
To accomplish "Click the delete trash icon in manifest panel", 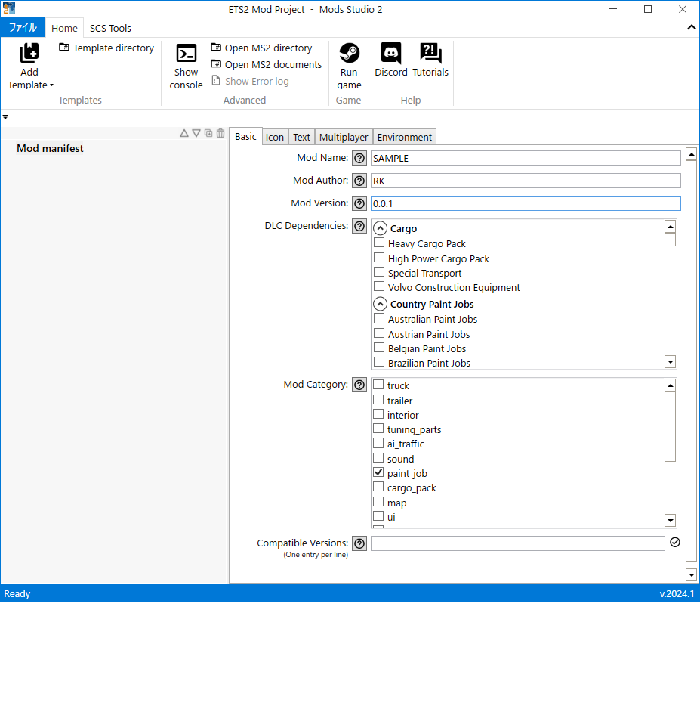I will [x=220, y=134].
